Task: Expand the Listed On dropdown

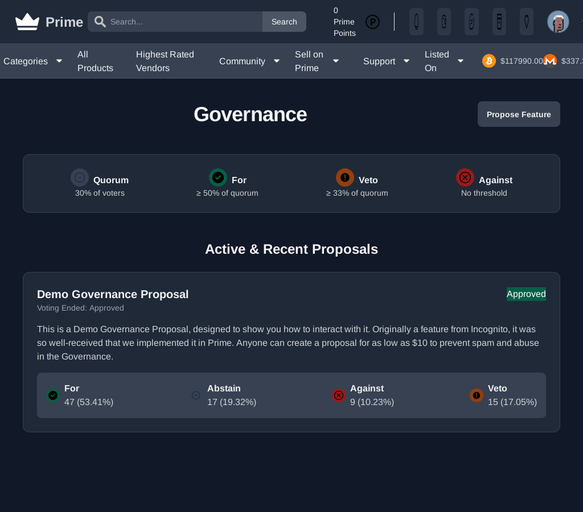Action: [444, 61]
